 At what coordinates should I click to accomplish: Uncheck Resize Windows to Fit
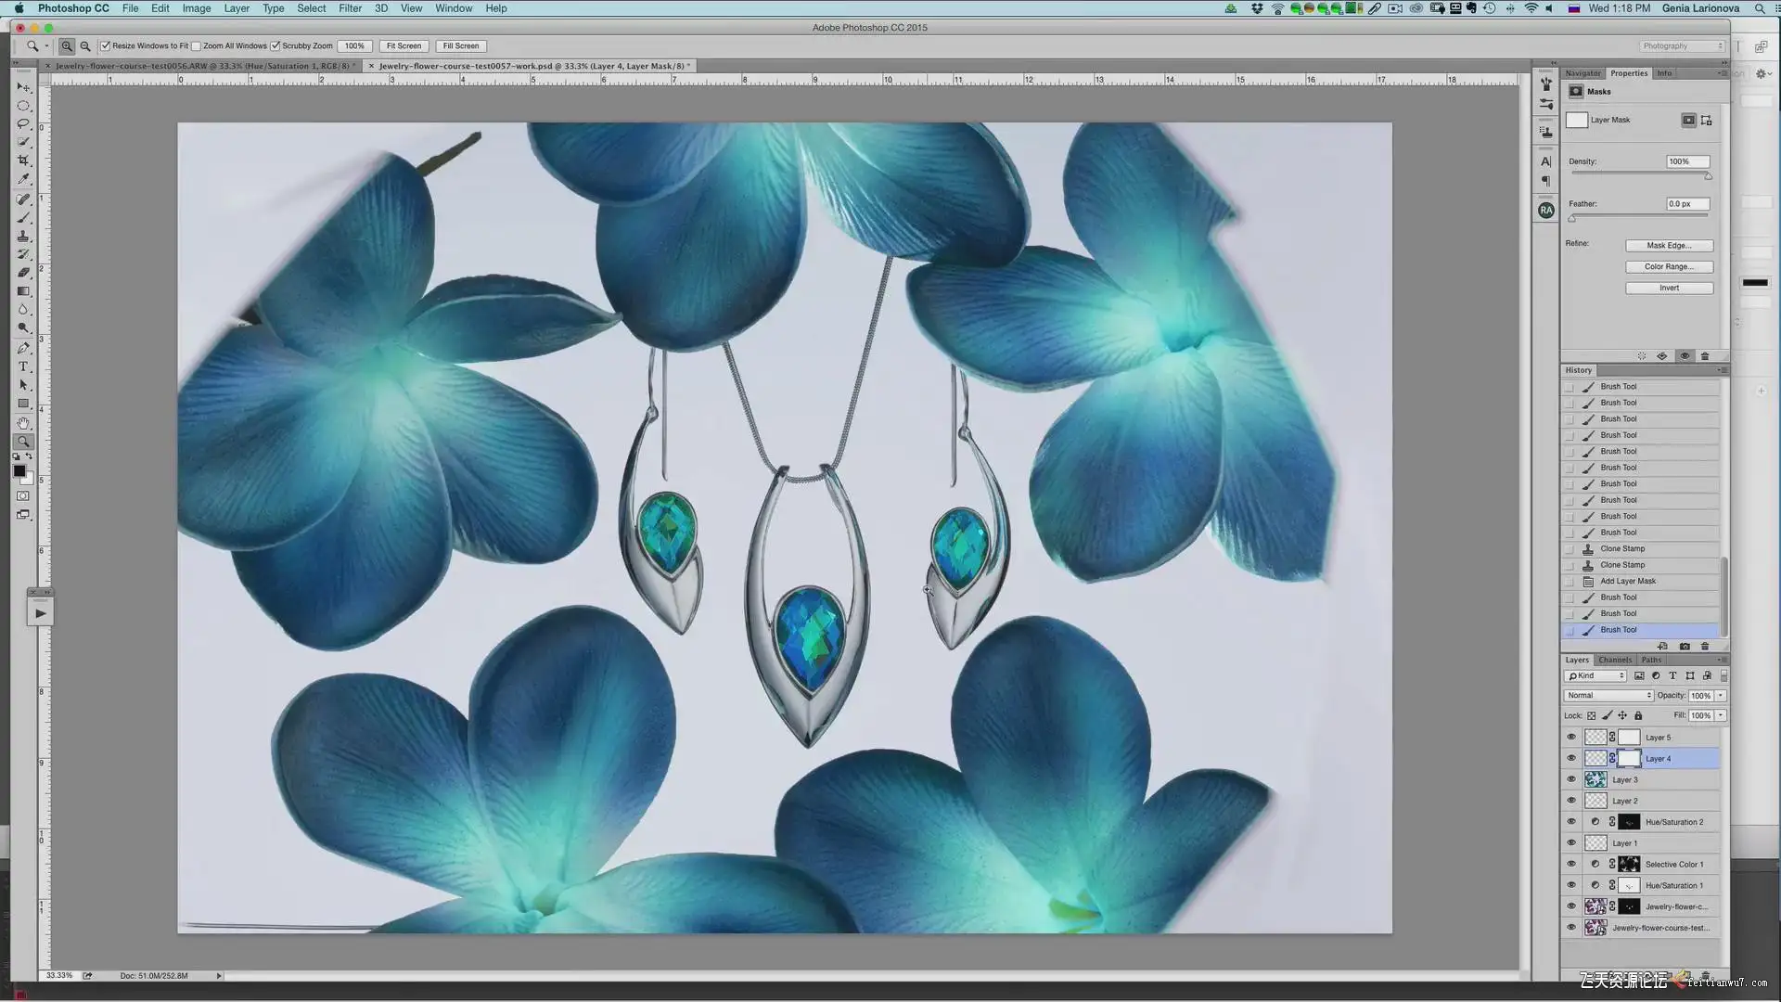pos(106,45)
